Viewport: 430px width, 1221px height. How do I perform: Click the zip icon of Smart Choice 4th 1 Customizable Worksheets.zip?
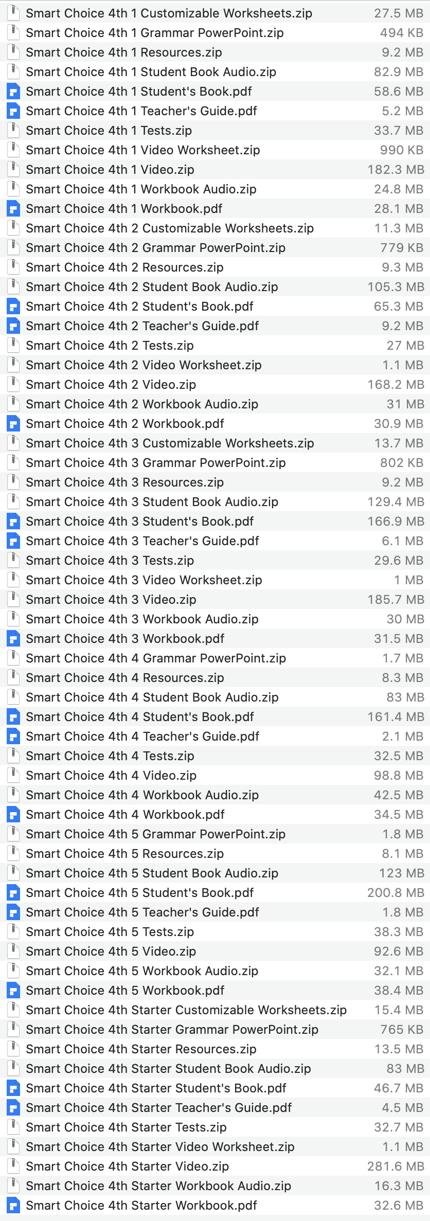13,13
